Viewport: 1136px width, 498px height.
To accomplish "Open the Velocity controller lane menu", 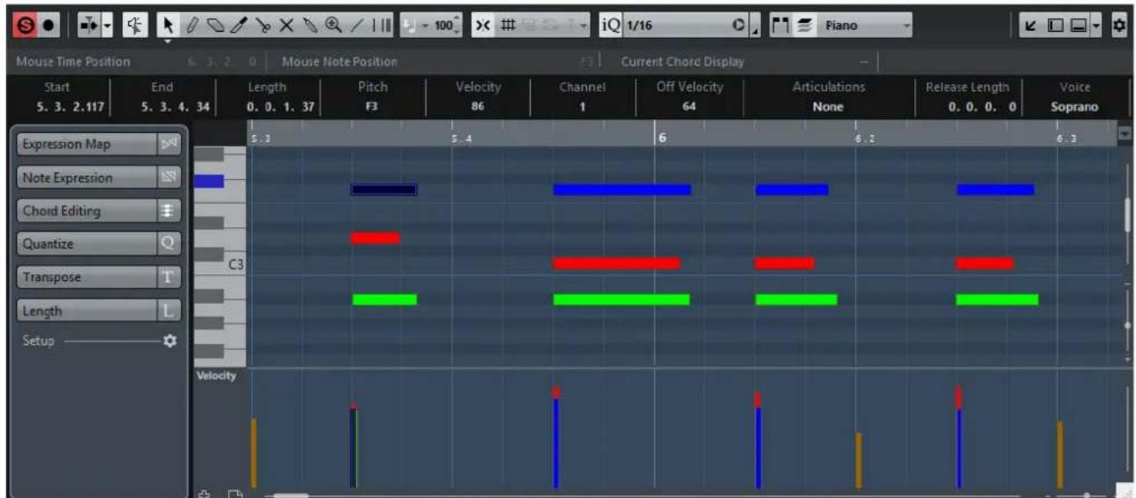I will click(217, 375).
